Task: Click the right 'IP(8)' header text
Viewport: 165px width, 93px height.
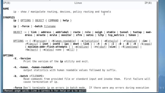Action: pos(148,3)
